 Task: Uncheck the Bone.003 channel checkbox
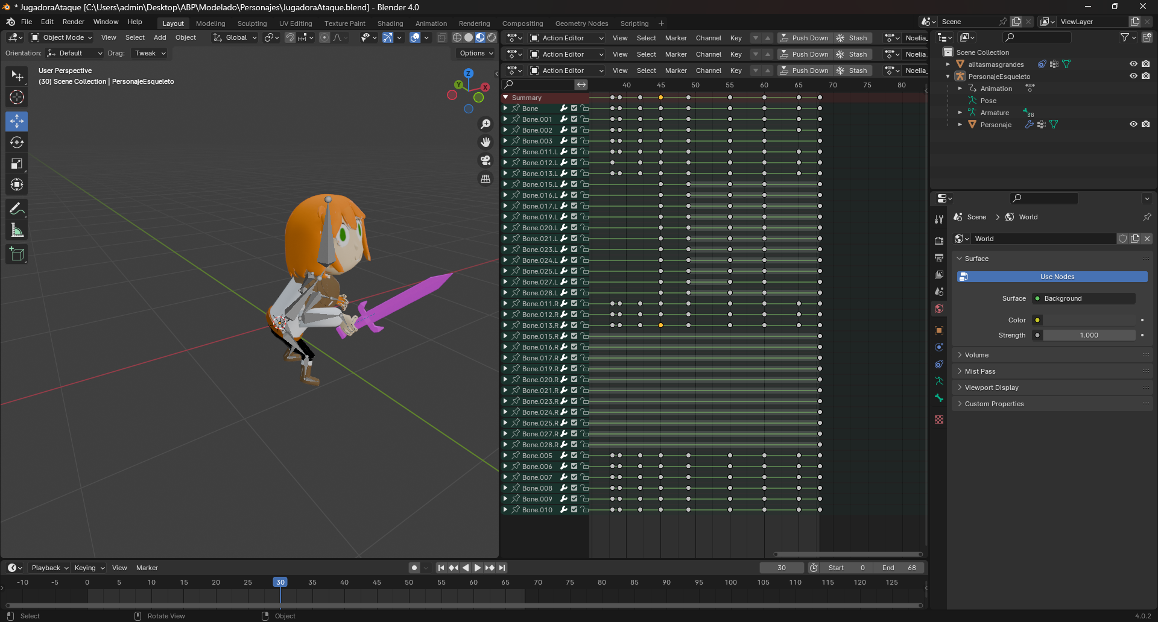coord(574,141)
